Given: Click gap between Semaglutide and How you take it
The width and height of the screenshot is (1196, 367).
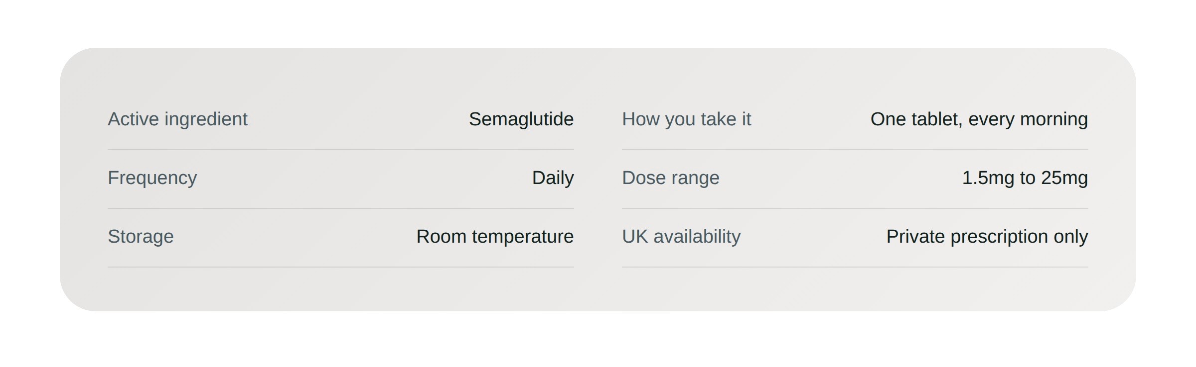Looking at the screenshot, I should [598, 119].
